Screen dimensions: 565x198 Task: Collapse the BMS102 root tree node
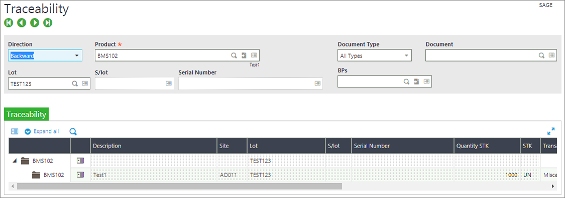[x=15, y=160]
